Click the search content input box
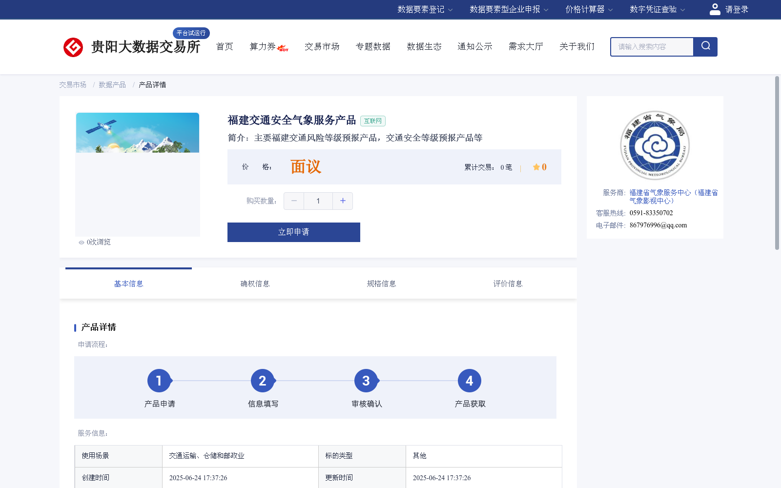Screen dimensions: 781x488 (x=652, y=47)
